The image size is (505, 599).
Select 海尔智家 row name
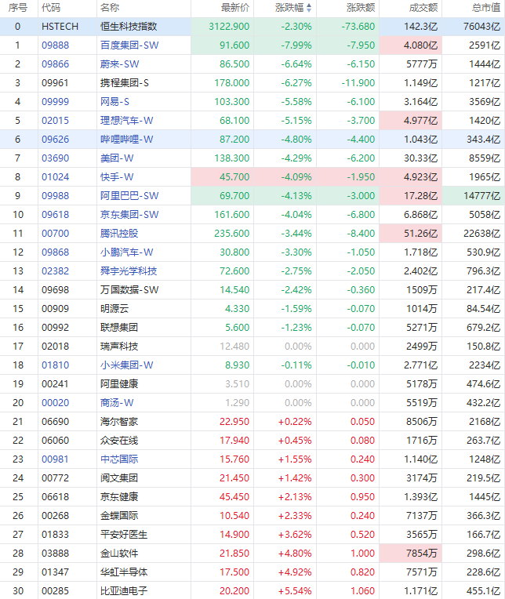[x=119, y=421]
